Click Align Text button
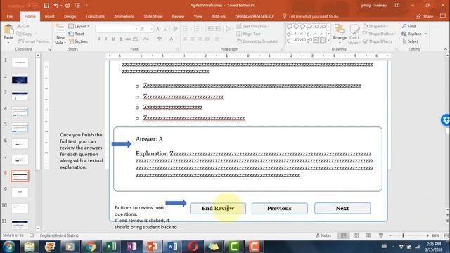 [249, 34]
